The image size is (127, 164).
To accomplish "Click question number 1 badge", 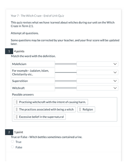I will (x=9, y=51).
